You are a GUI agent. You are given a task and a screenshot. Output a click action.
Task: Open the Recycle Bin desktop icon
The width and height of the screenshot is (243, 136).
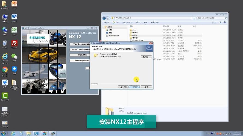[x=5, y=44]
